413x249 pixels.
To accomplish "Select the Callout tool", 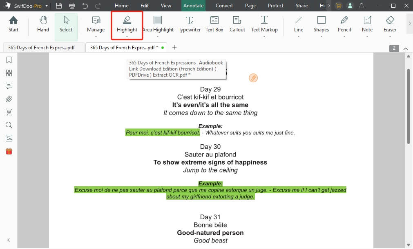I will coord(237,24).
